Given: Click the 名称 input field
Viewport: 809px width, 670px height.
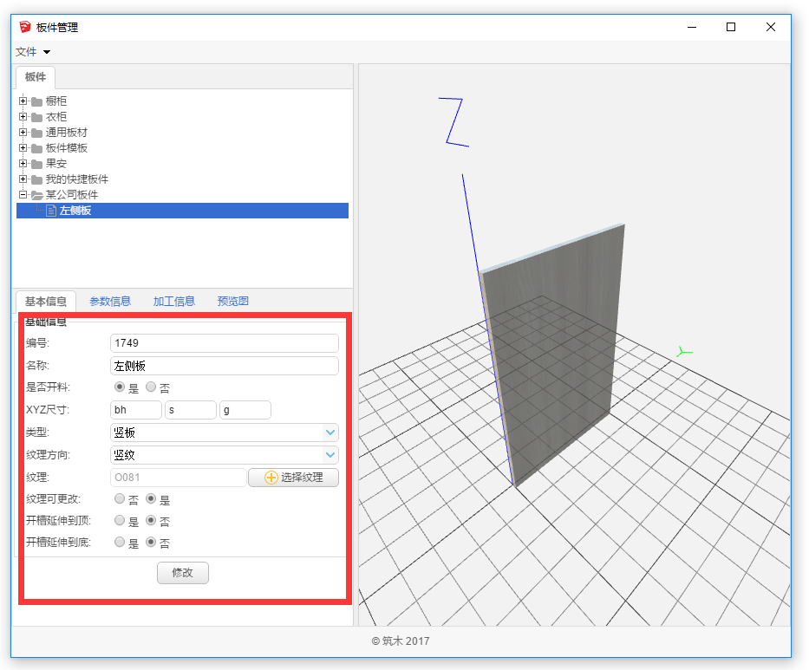Looking at the screenshot, I should 224,366.
